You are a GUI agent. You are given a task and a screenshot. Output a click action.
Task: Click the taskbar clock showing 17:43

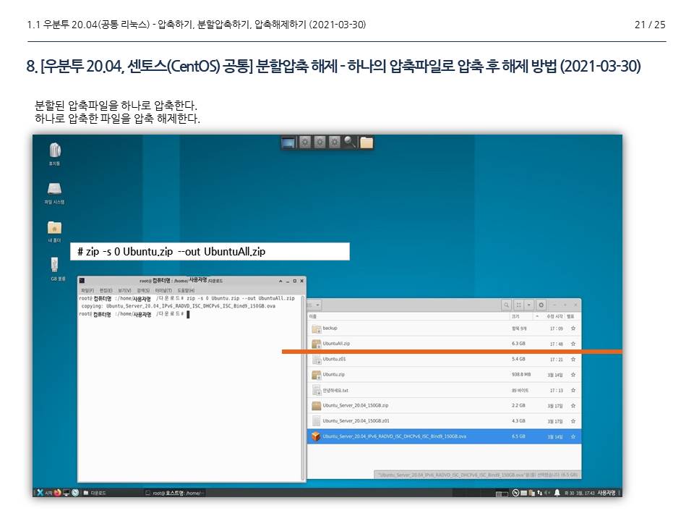click(579, 493)
